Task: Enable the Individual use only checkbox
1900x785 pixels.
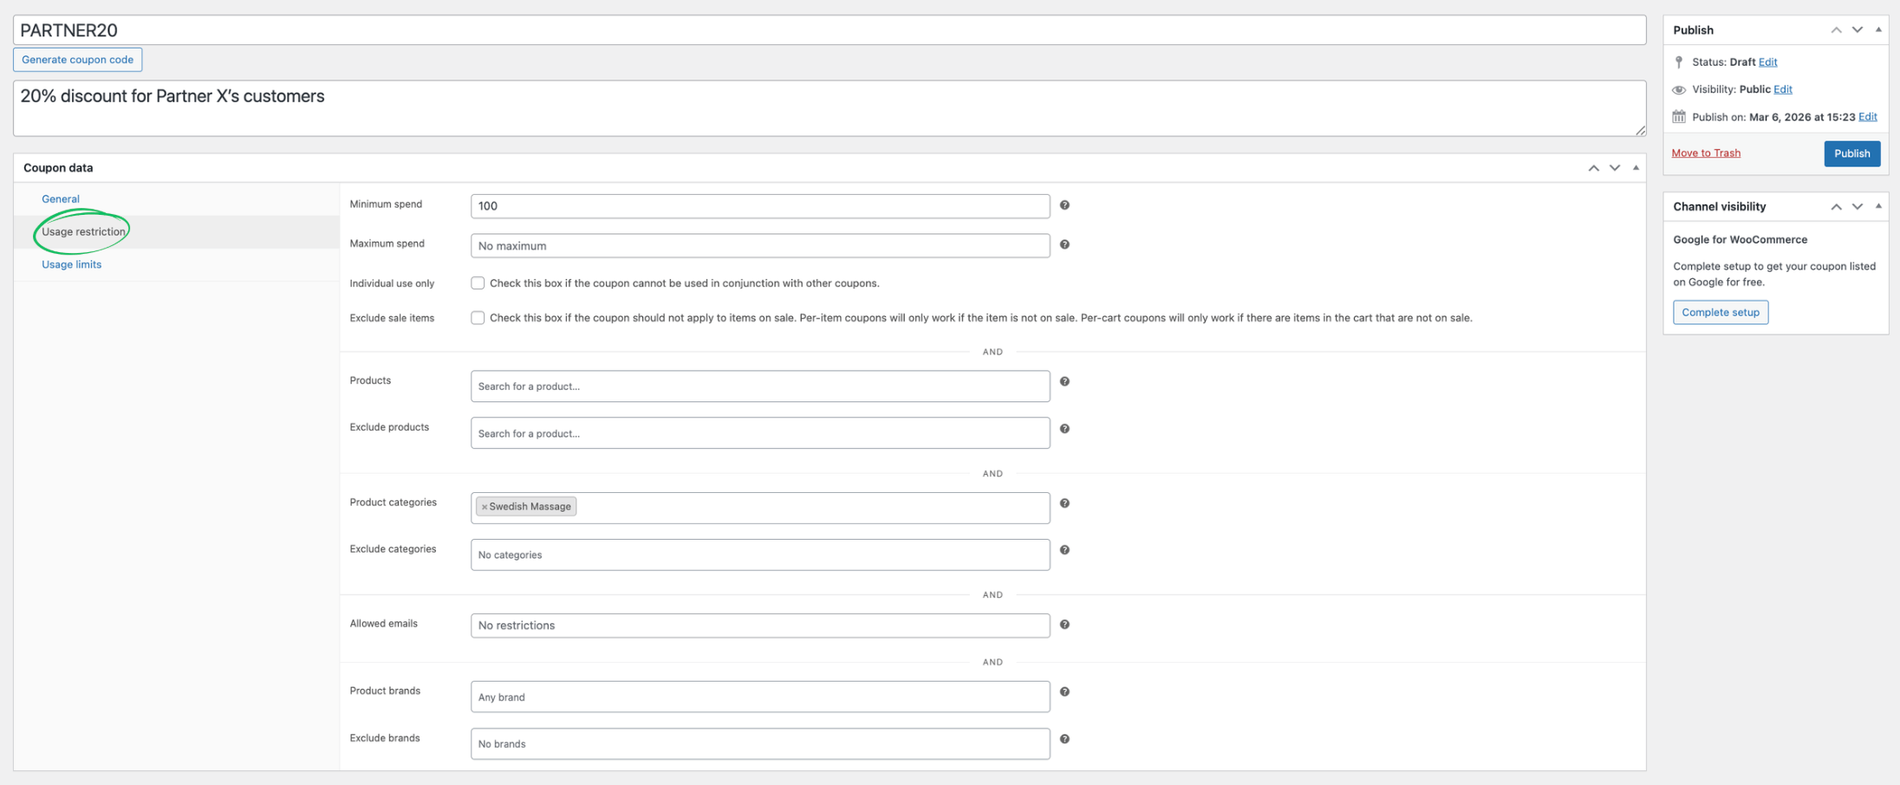Action: pos(478,282)
